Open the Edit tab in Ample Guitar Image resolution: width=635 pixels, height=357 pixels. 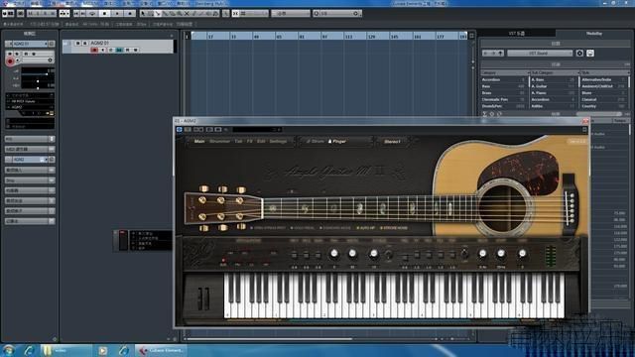click(261, 141)
